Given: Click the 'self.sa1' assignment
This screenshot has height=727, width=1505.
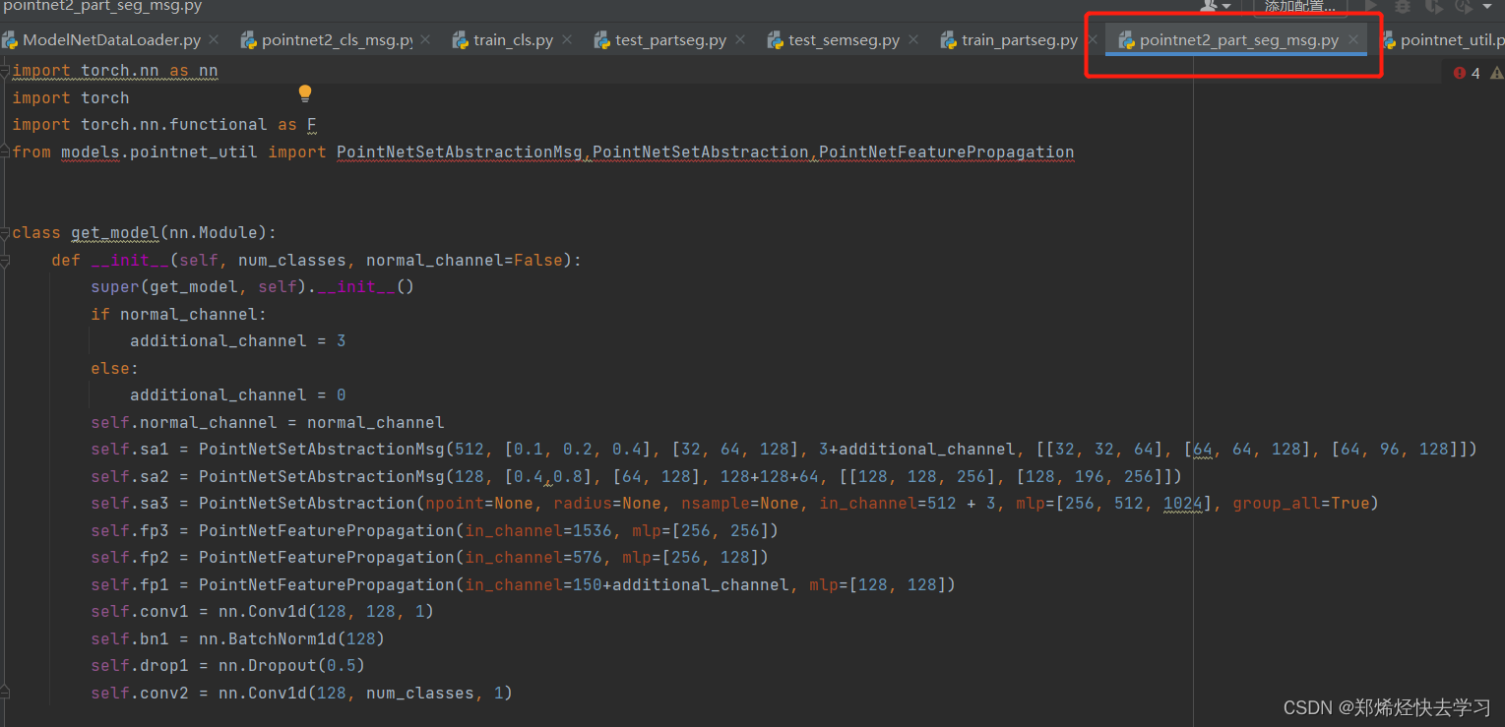Looking at the screenshot, I should point(784,450).
